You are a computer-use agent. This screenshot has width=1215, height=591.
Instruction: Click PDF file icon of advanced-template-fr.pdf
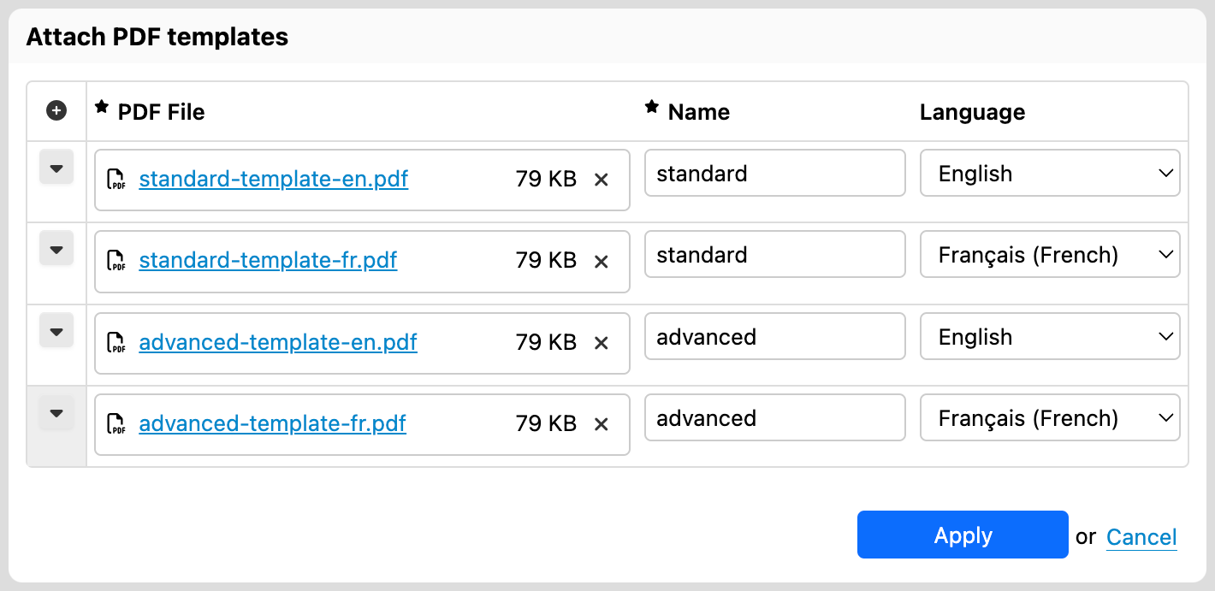116,424
